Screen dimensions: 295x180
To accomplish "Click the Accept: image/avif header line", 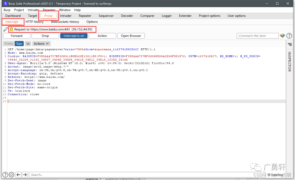I will coord(38,67).
